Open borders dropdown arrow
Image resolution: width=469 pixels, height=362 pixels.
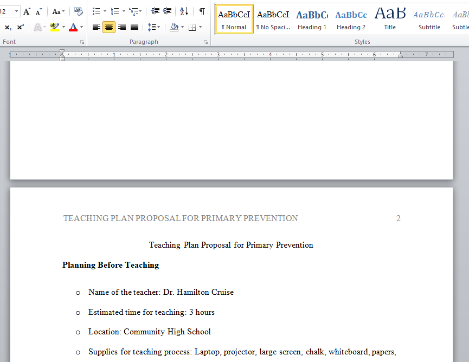coord(201,27)
